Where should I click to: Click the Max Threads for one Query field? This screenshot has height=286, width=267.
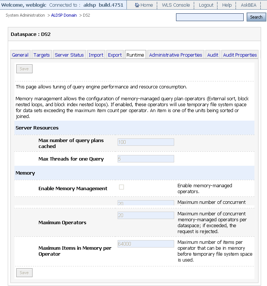(146, 159)
